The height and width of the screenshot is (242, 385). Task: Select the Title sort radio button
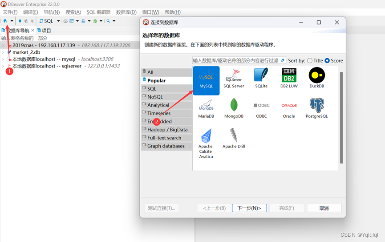(x=310, y=60)
